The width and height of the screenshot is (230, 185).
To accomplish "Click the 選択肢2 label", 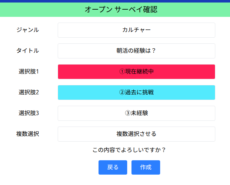I will (29, 92).
